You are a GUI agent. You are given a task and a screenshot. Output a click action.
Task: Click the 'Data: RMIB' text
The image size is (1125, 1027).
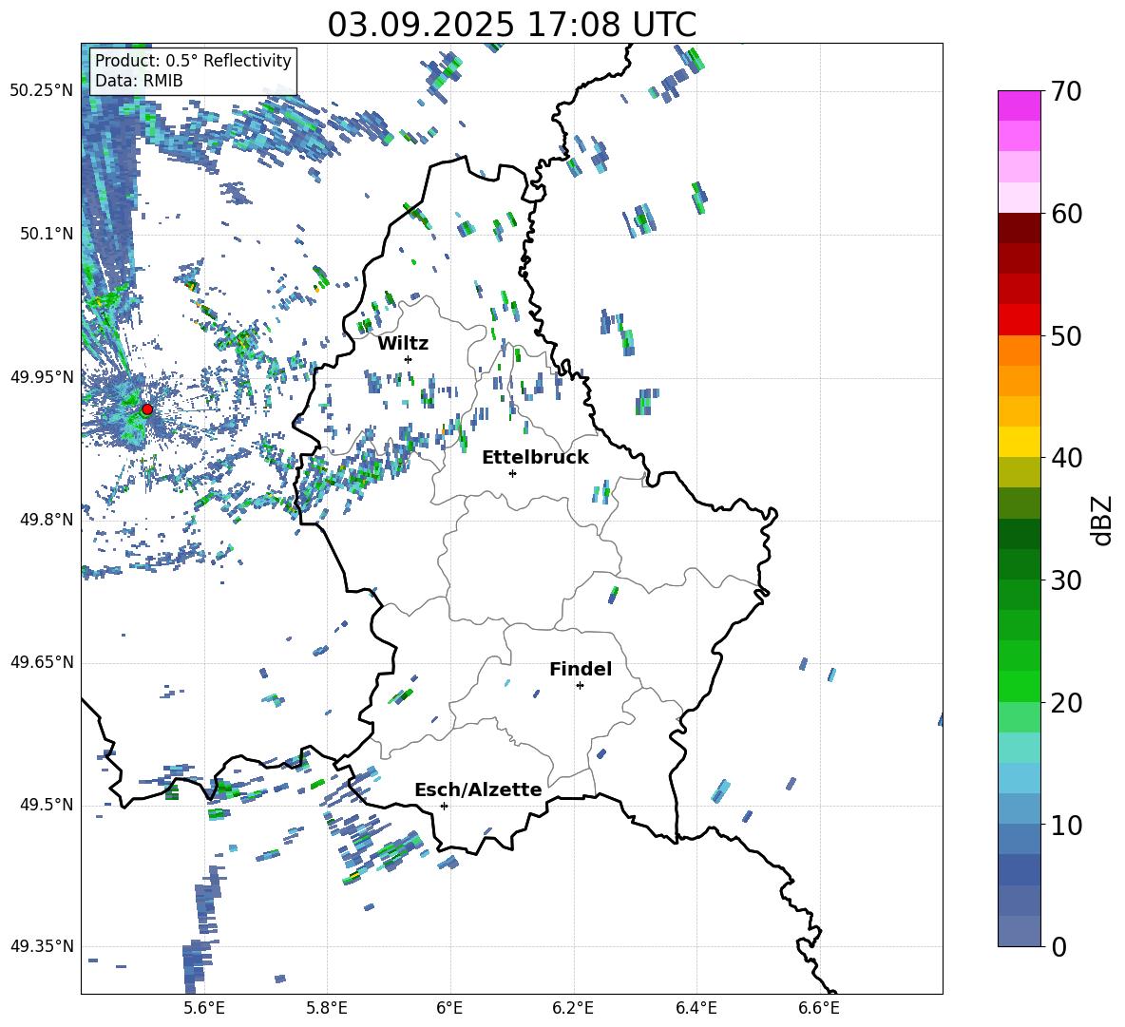tap(139, 81)
